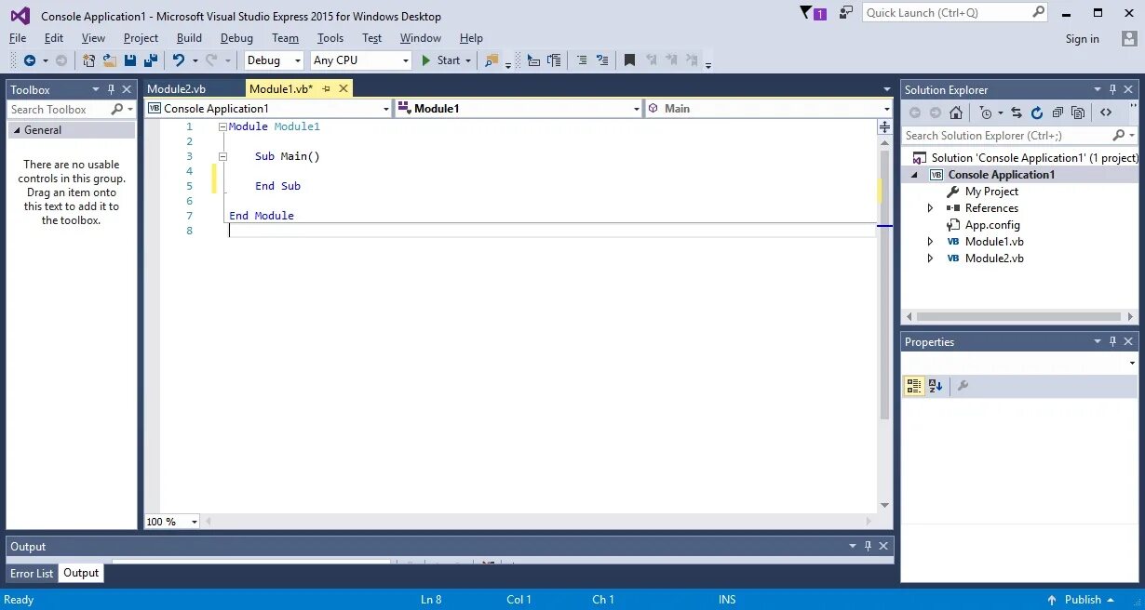Click the Home icon in Solution Explorer
The image size is (1145, 610).
pyautogui.click(x=956, y=113)
